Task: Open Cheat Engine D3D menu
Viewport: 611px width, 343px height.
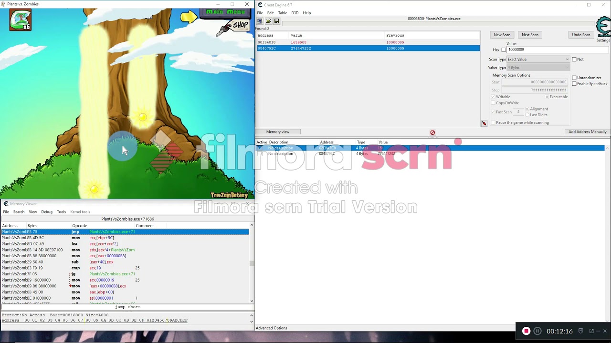Action: 295,13
